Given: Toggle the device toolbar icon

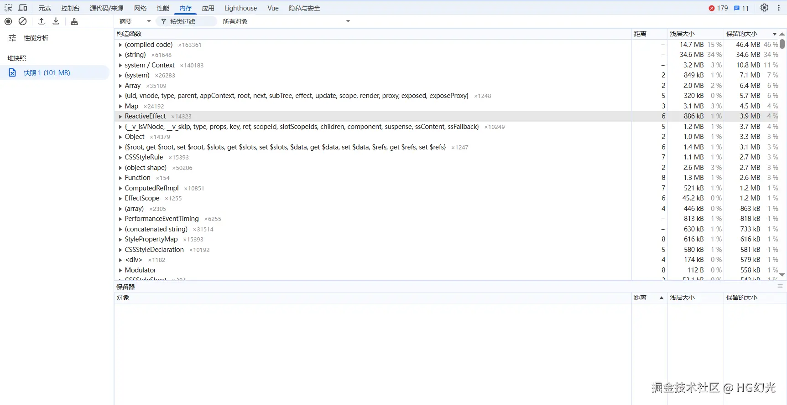Looking at the screenshot, I should [x=22, y=8].
